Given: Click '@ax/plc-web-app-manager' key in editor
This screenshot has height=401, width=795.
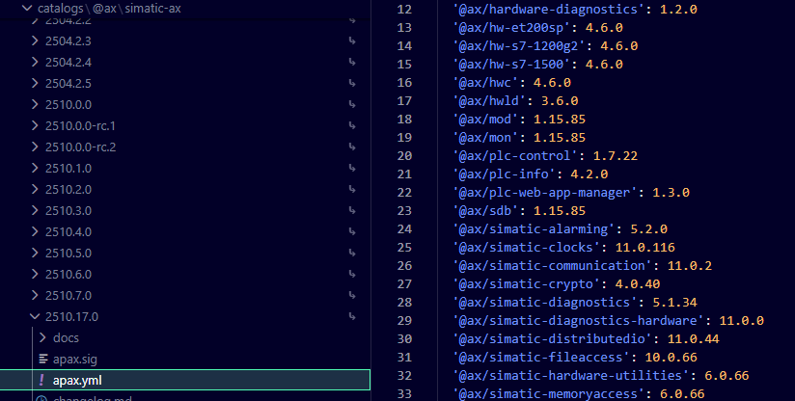Looking at the screenshot, I should point(544,192).
